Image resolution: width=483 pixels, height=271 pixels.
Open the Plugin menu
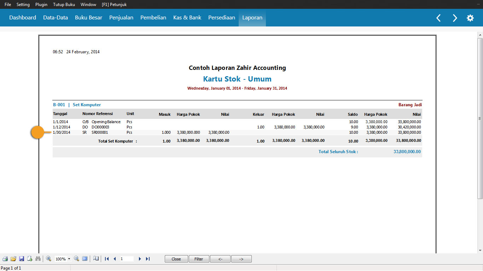[41, 5]
